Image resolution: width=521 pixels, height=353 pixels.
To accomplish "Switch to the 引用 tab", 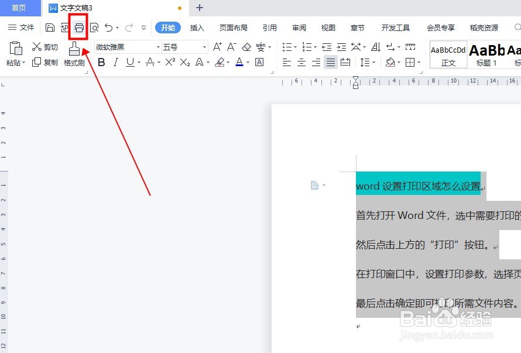I will pyautogui.click(x=269, y=28).
